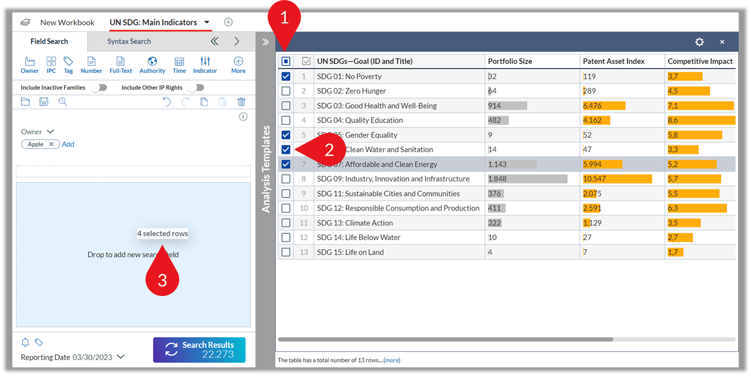751x376 pixels.
Task: Copy the search fields
Action: (x=204, y=102)
